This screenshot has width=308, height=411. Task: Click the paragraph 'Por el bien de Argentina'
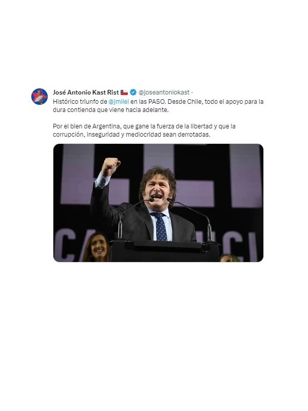pos(144,130)
